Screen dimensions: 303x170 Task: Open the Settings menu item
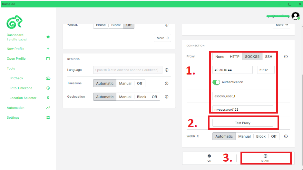(x=13, y=118)
